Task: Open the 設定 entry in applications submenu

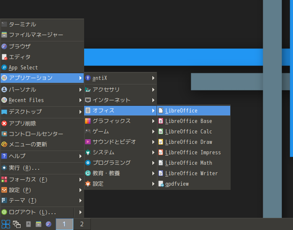Action: [x=121, y=184]
